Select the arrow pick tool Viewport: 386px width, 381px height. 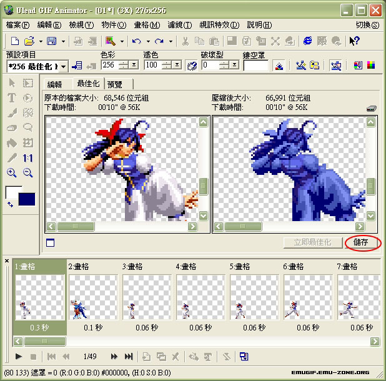point(12,83)
